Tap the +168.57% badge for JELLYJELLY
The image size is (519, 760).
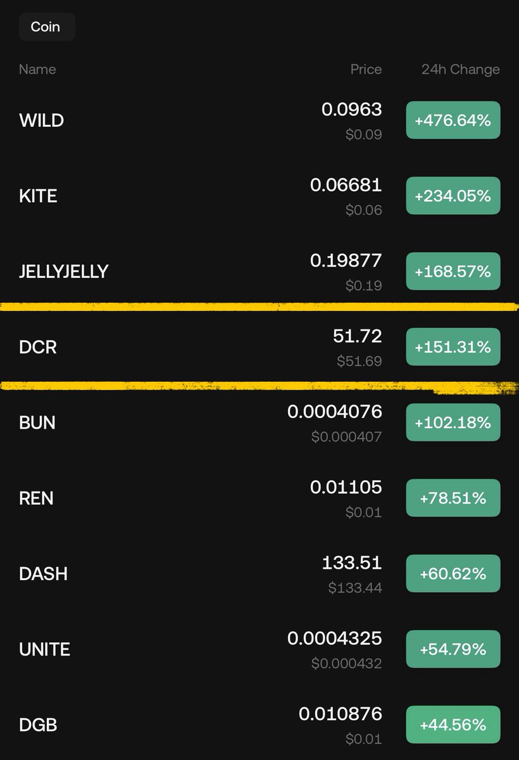click(453, 271)
